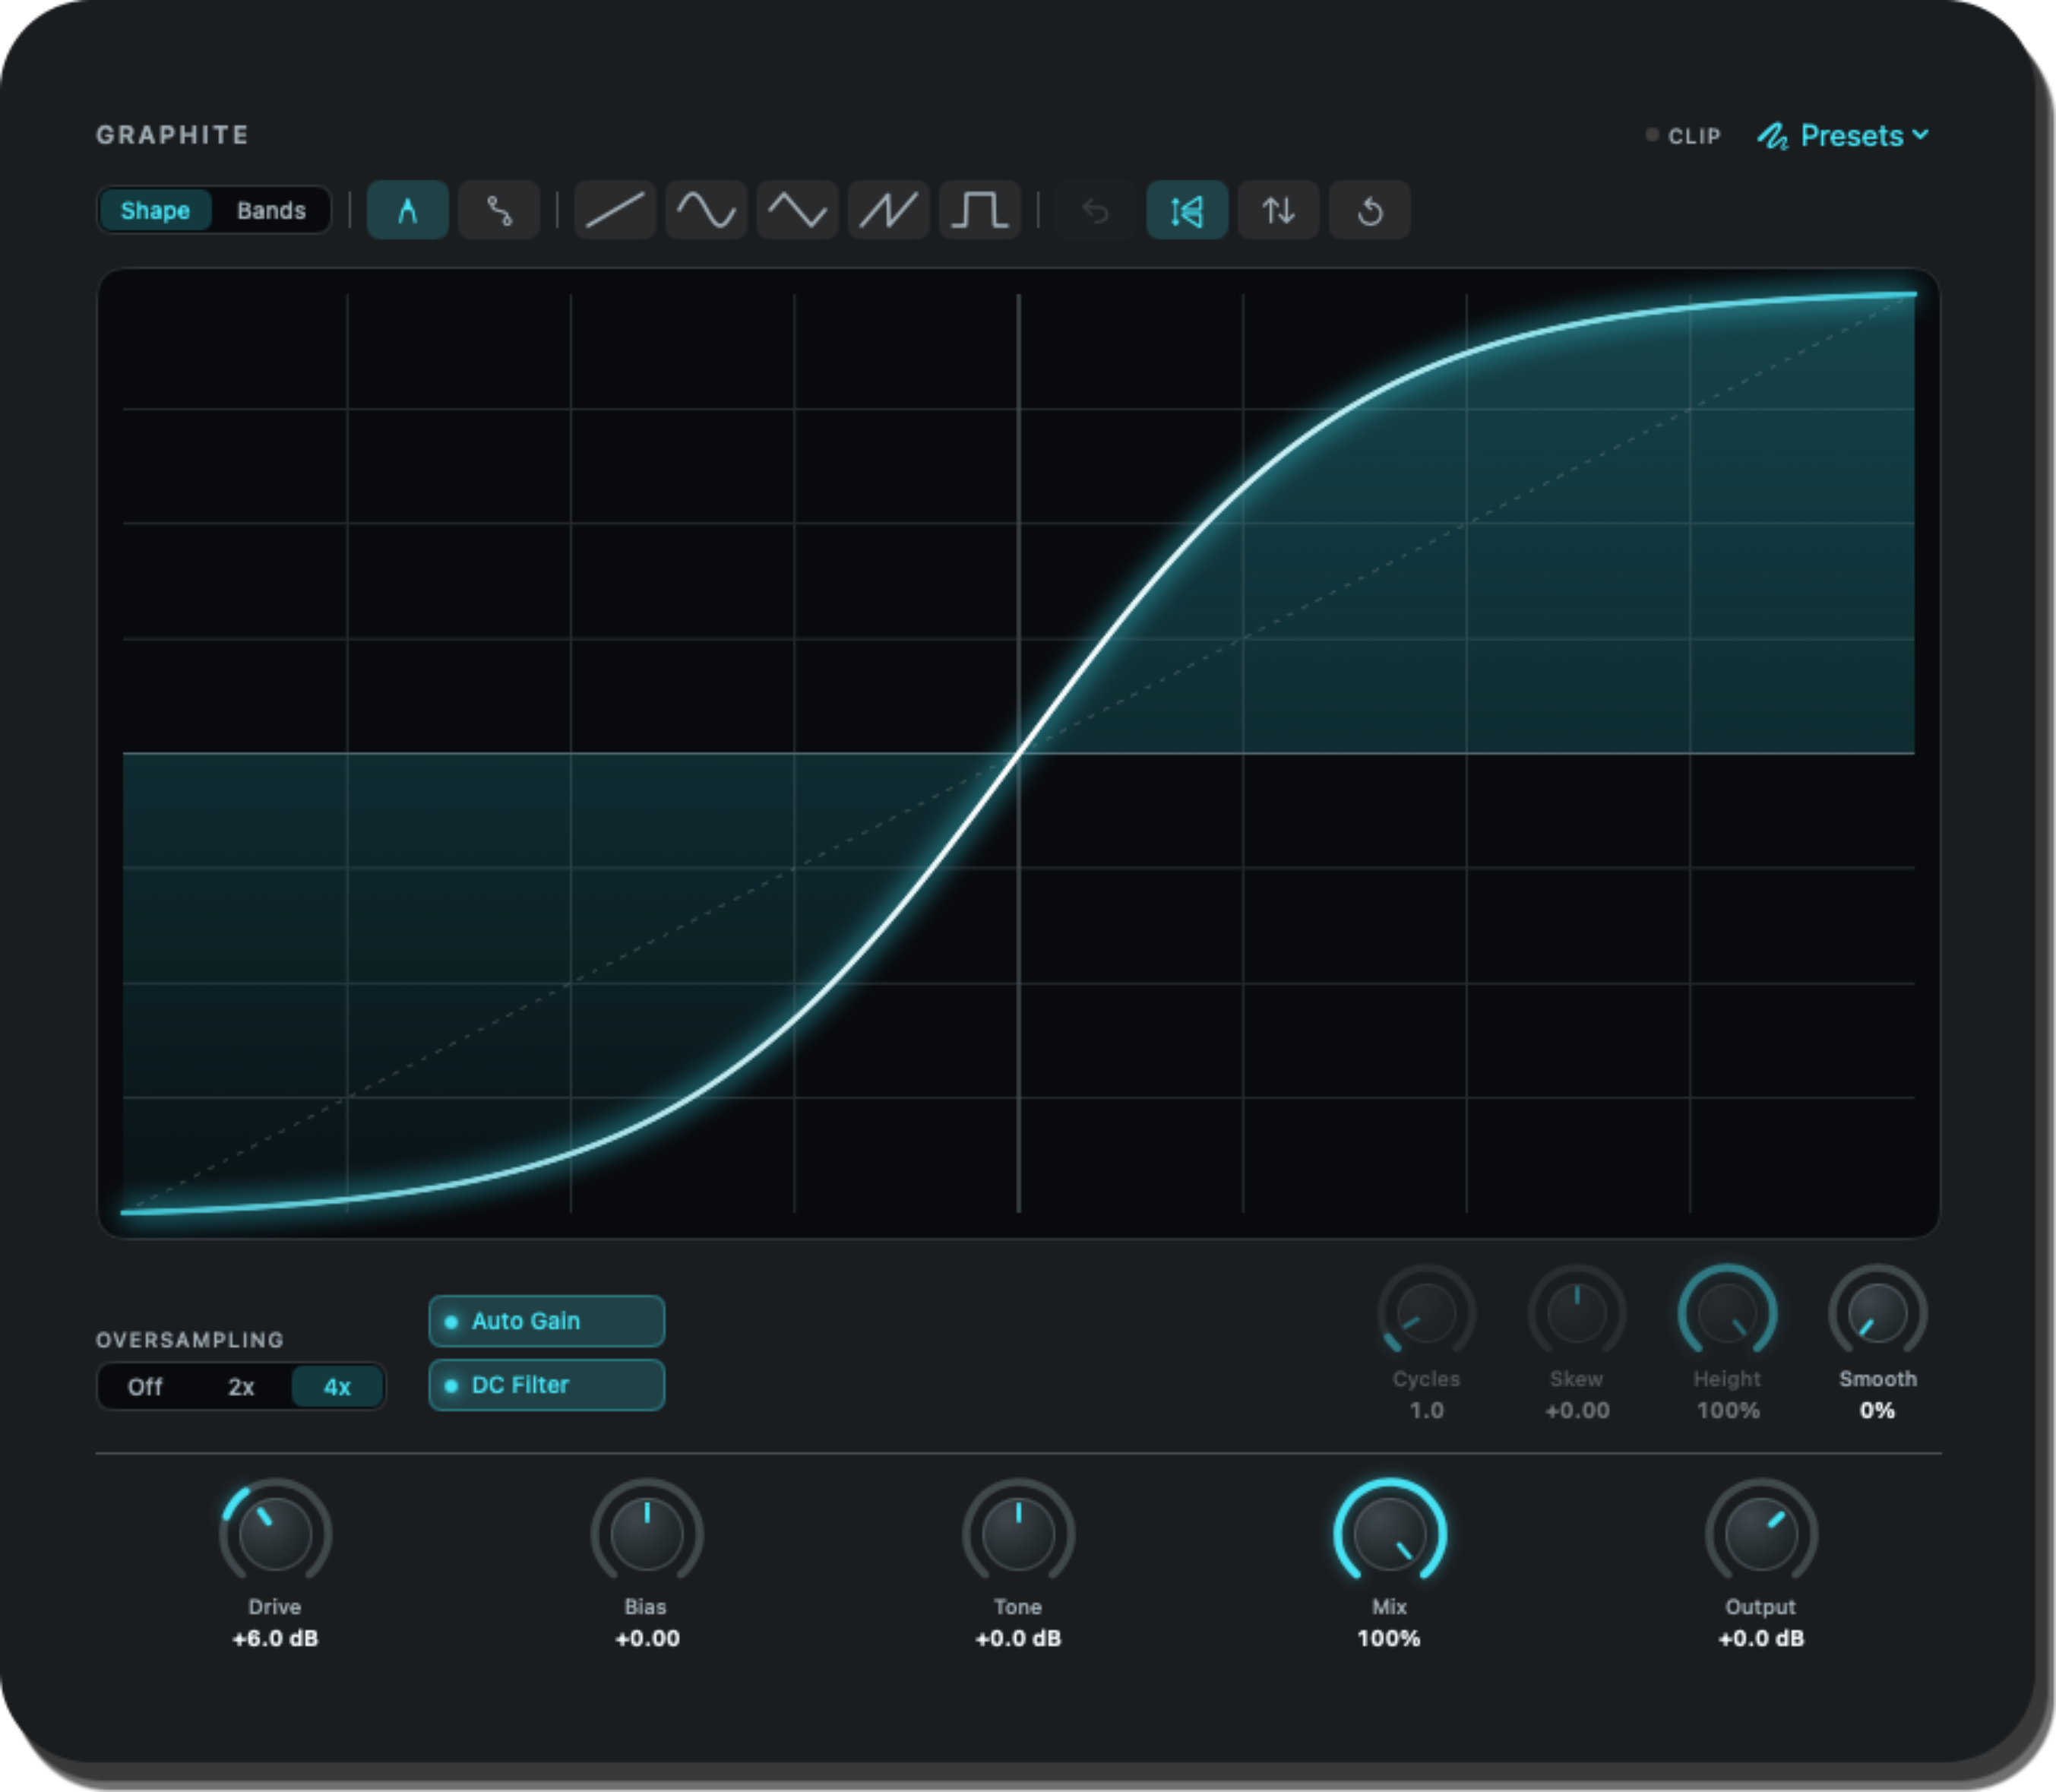Apply the square wave shape preset

coord(979,211)
